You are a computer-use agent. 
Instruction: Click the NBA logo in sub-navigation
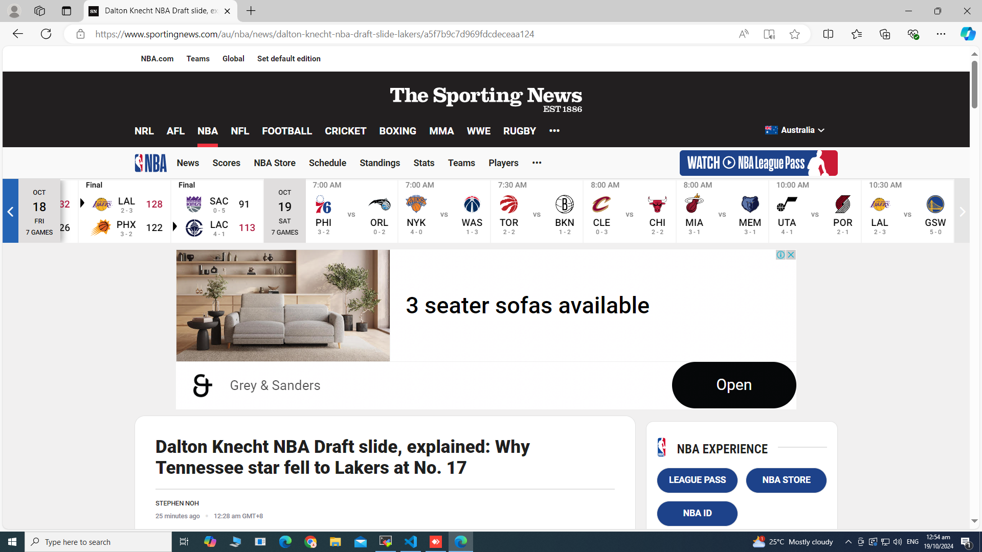[x=150, y=163]
